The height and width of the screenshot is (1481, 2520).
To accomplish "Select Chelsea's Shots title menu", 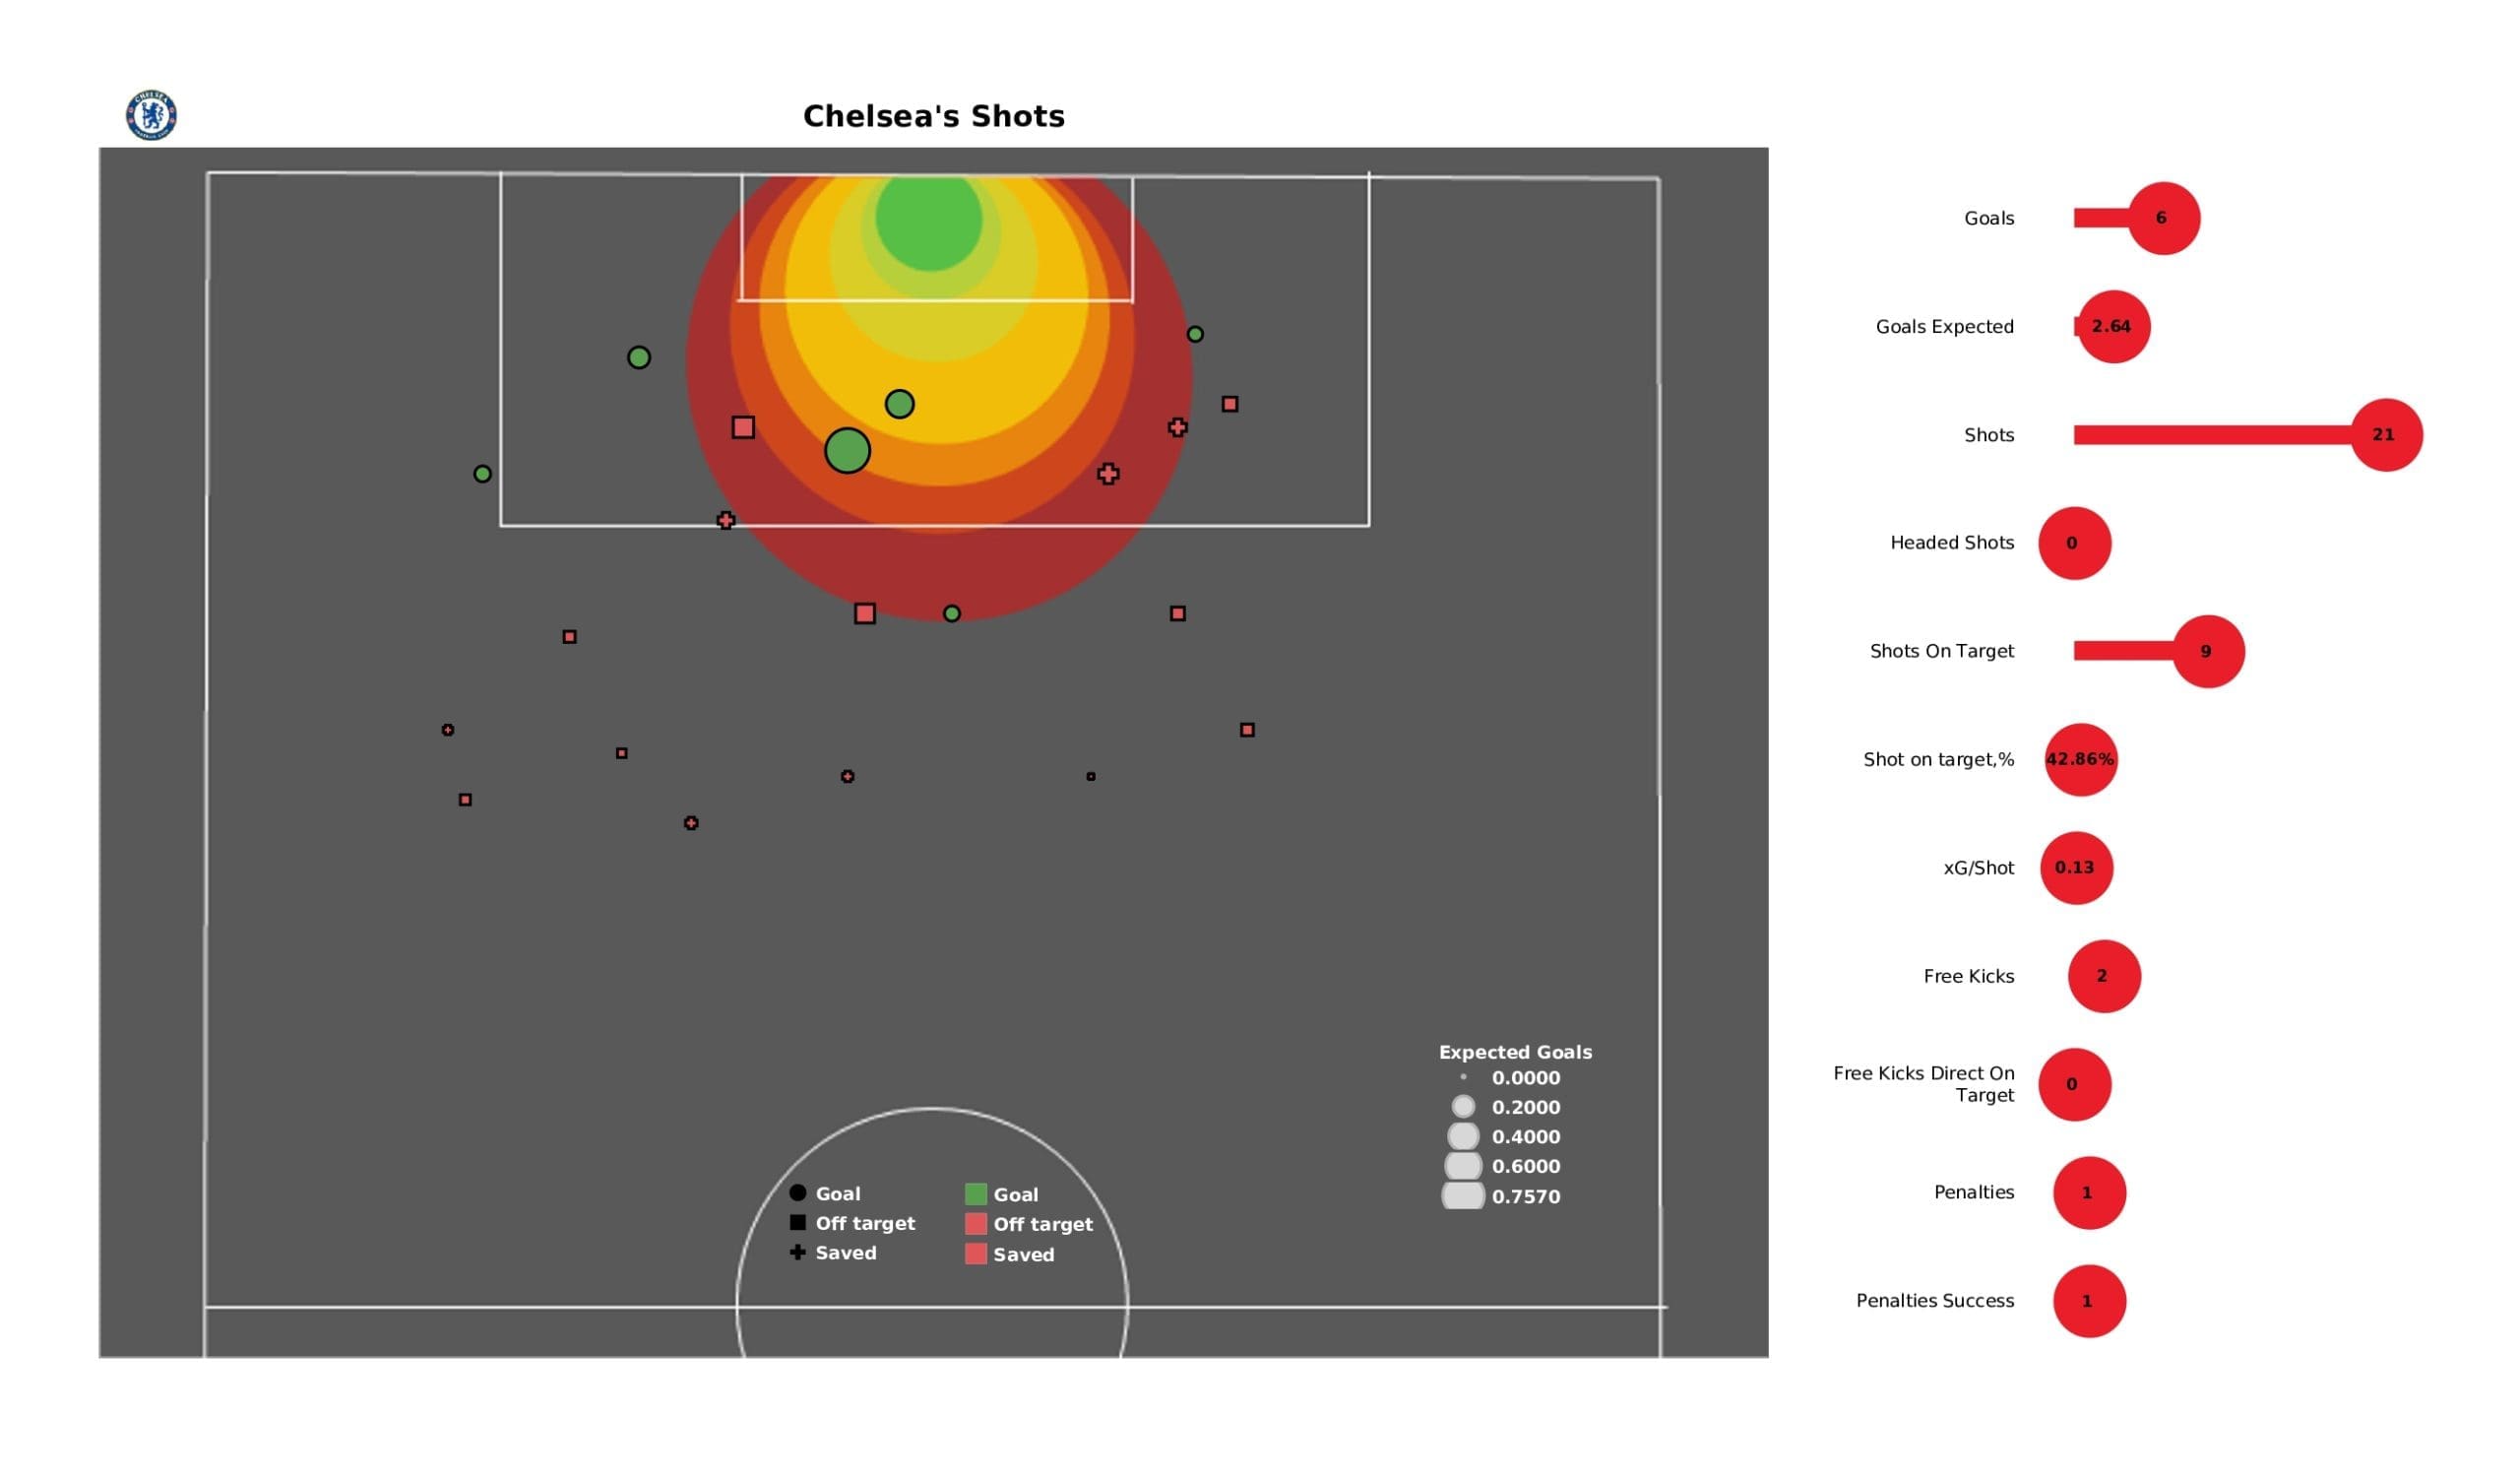I will (x=934, y=114).
